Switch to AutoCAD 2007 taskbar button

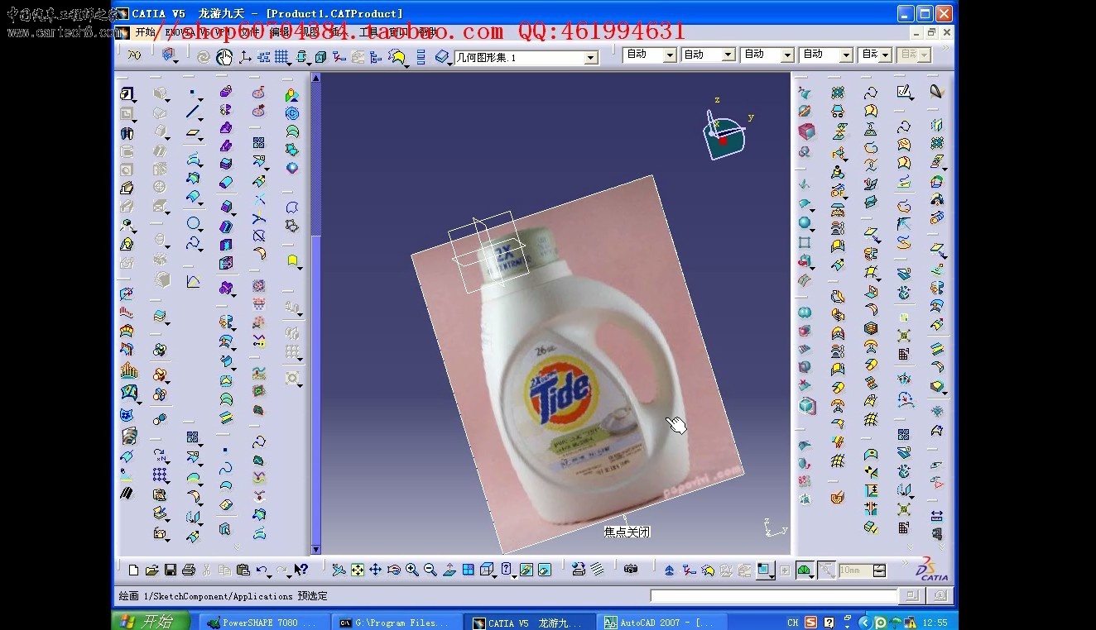(661, 623)
